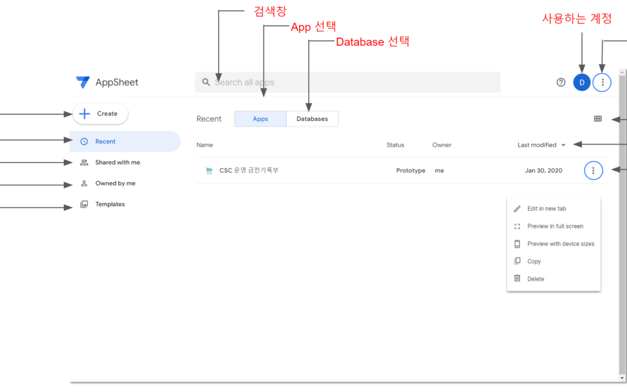Viewport: 627px width, 392px height.
Task: Open Recent in the sidebar
Action: point(125,142)
